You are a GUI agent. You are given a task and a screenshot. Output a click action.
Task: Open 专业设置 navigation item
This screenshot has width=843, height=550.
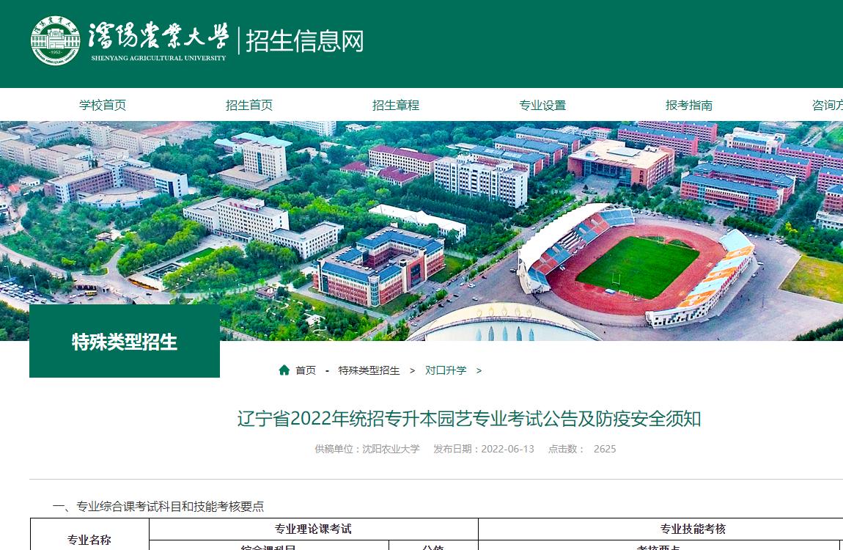[542, 105]
